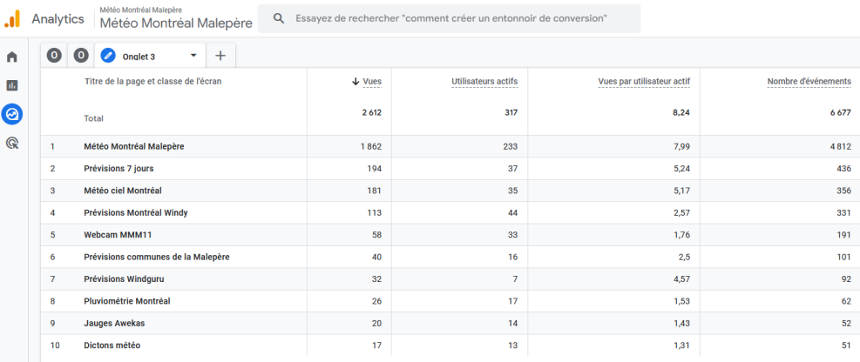
Task: Open the Home section in the sidebar
Action: point(12,57)
